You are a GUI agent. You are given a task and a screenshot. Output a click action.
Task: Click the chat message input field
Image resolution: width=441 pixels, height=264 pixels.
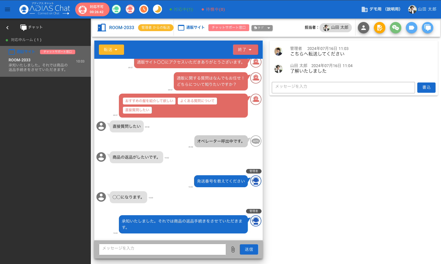pos(162,249)
